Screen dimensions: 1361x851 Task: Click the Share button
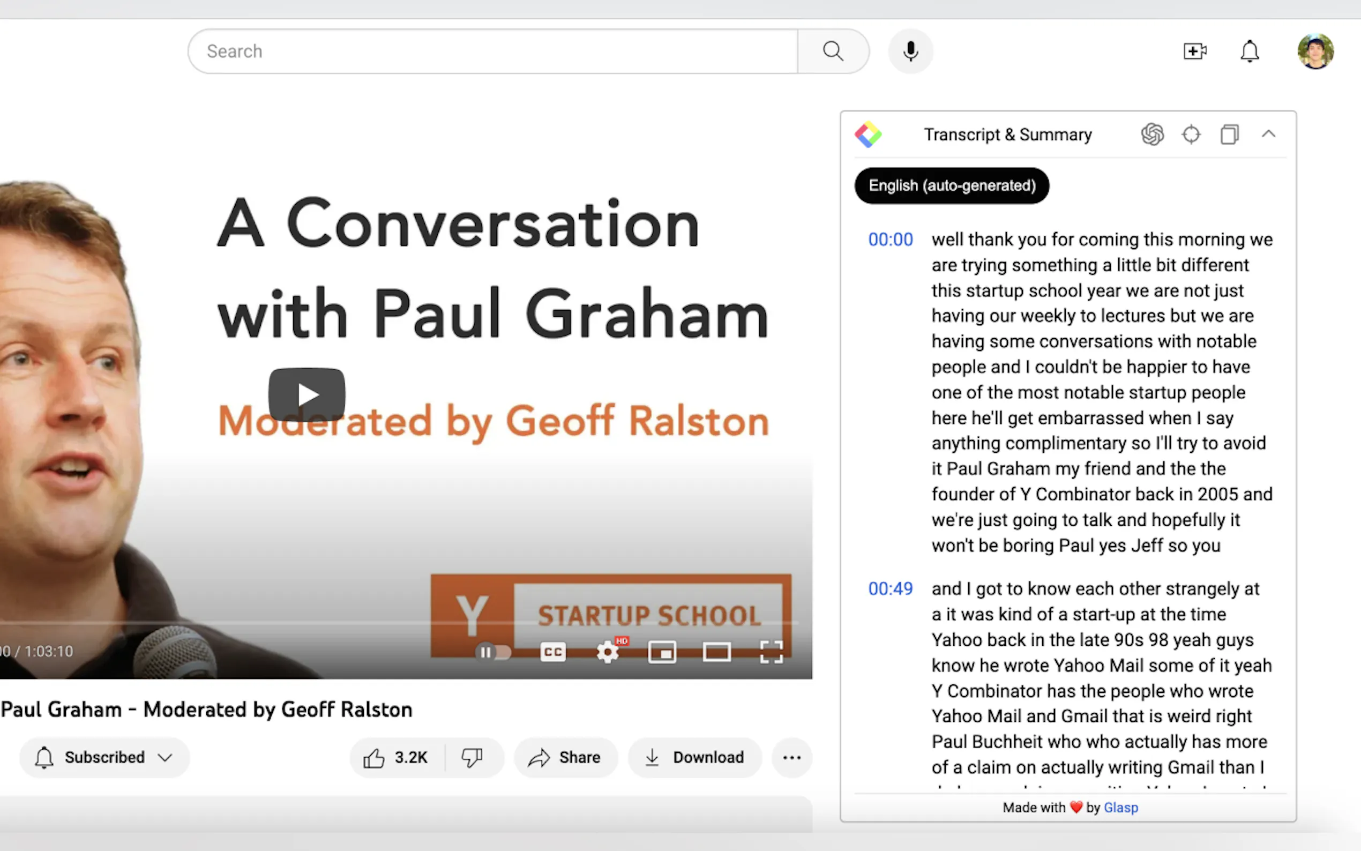[565, 758]
